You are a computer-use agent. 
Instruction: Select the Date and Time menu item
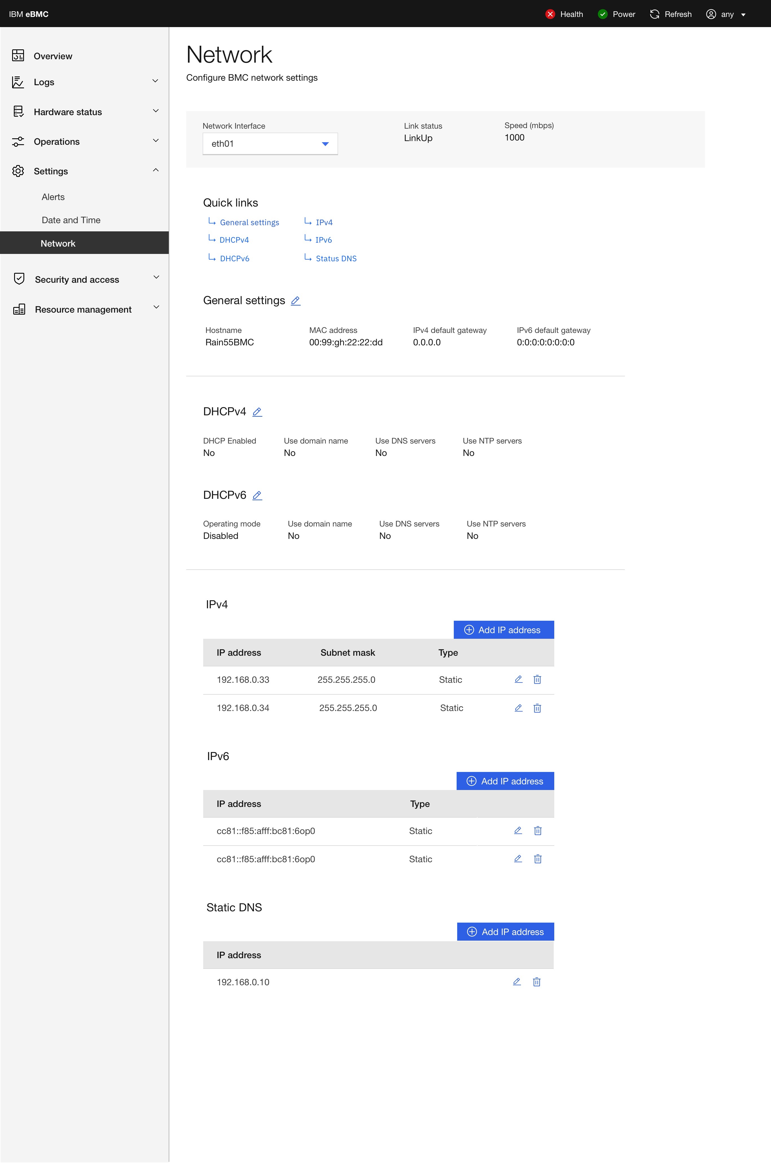coord(71,220)
